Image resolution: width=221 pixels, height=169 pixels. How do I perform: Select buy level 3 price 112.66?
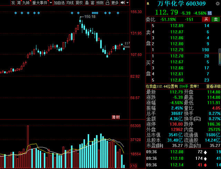[177, 68]
